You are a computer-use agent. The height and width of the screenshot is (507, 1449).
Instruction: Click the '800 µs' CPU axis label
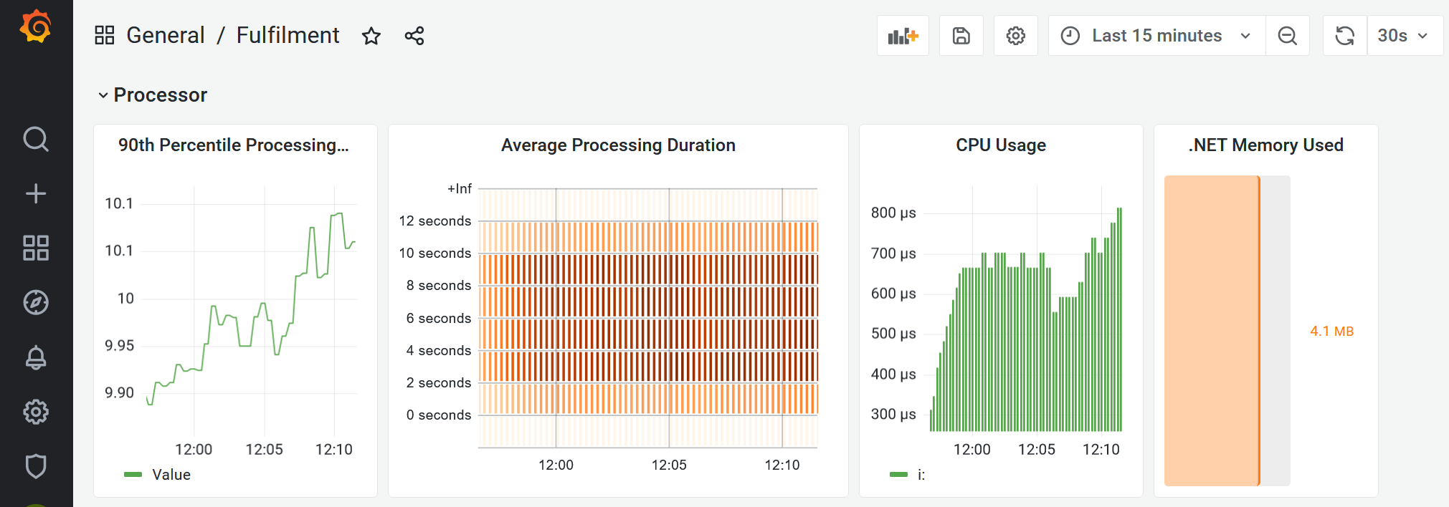[x=893, y=213]
